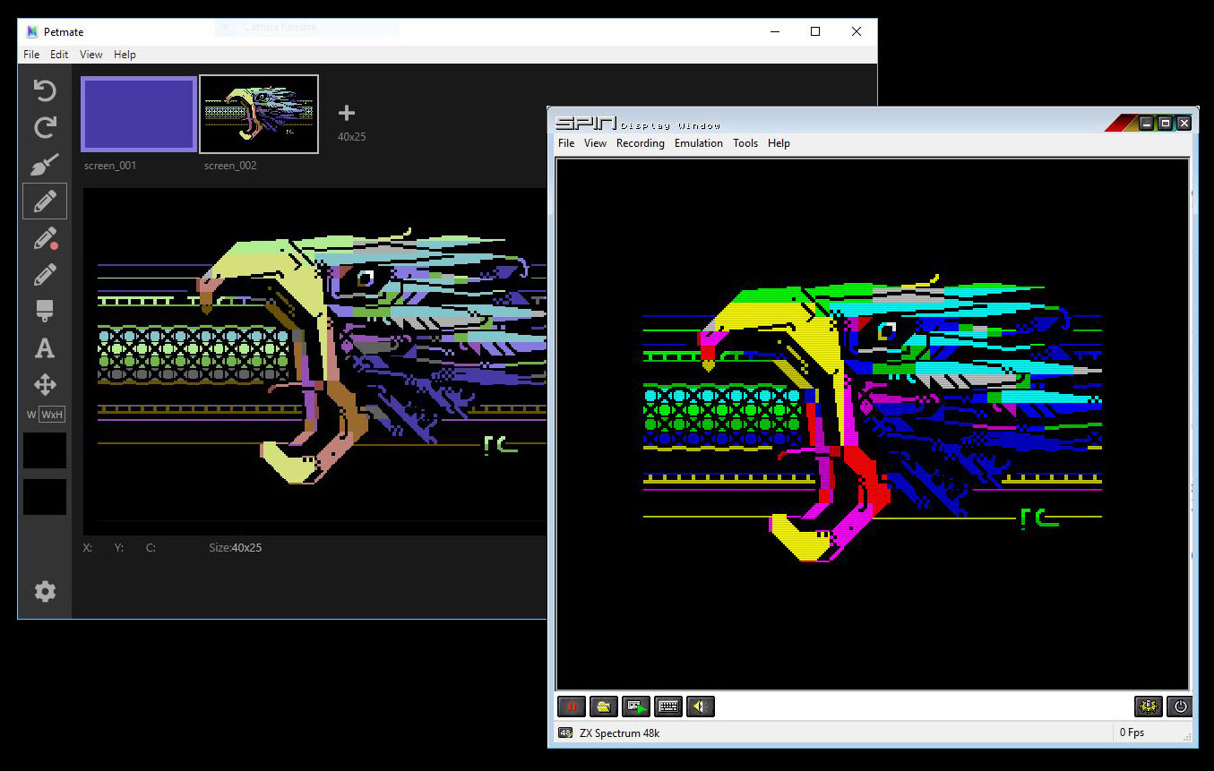Open Petmate Edit menu
The height and width of the screenshot is (771, 1214).
(59, 55)
